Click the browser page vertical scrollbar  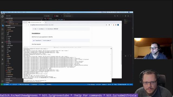(121, 57)
